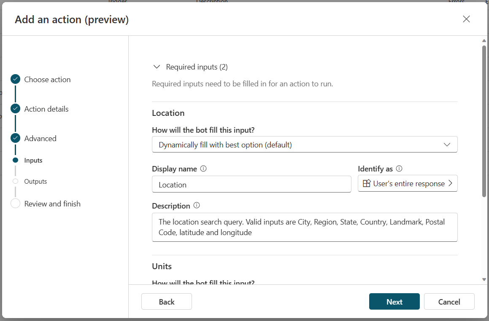The height and width of the screenshot is (321, 489).
Task: Click the Advanced checkmark icon
Action: [15, 138]
